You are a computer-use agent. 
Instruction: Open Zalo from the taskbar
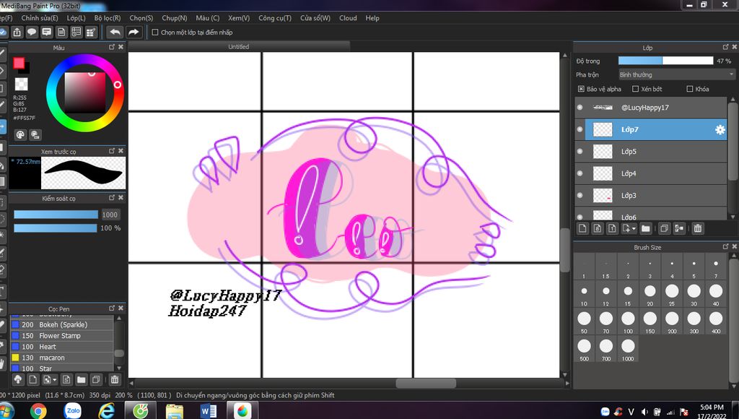click(73, 411)
